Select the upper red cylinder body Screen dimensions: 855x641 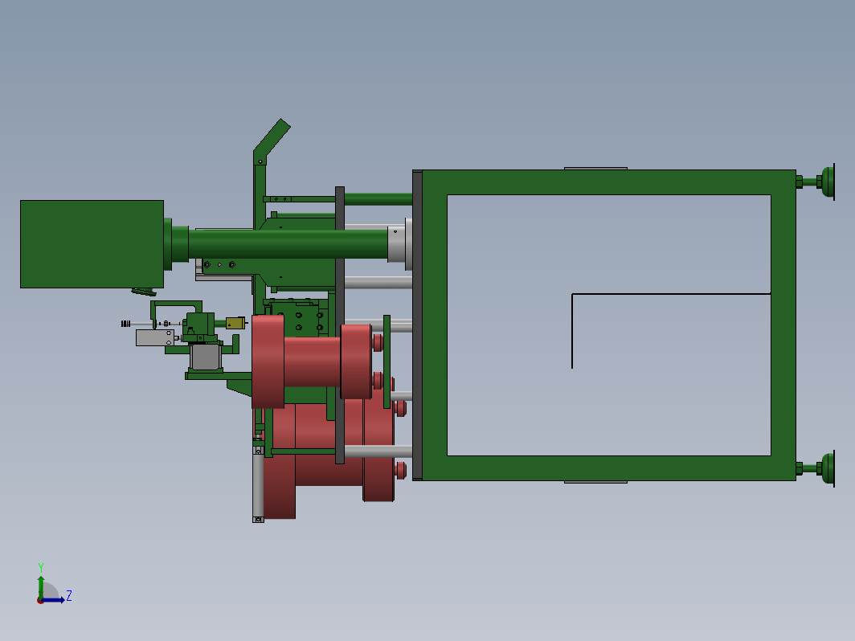[x=312, y=362]
